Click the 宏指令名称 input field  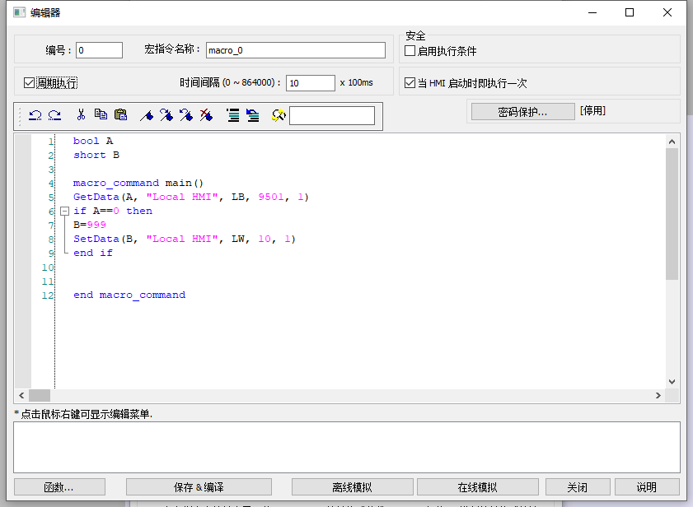pyautogui.click(x=295, y=51)
